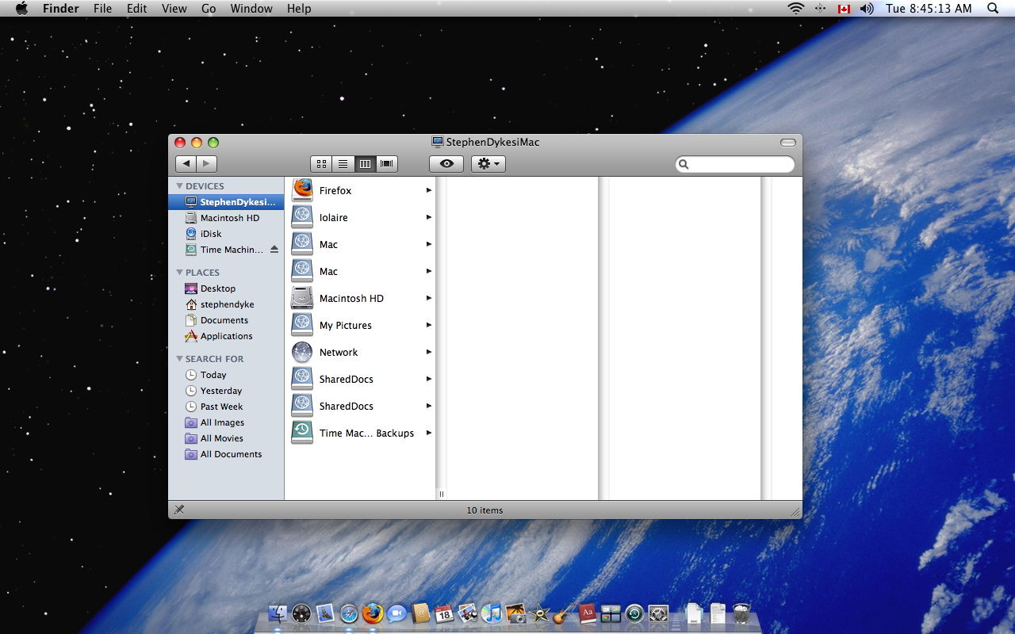Select Macintosh HD in the sidebar
Screen dimensions: 1015x634
[226, 218]
